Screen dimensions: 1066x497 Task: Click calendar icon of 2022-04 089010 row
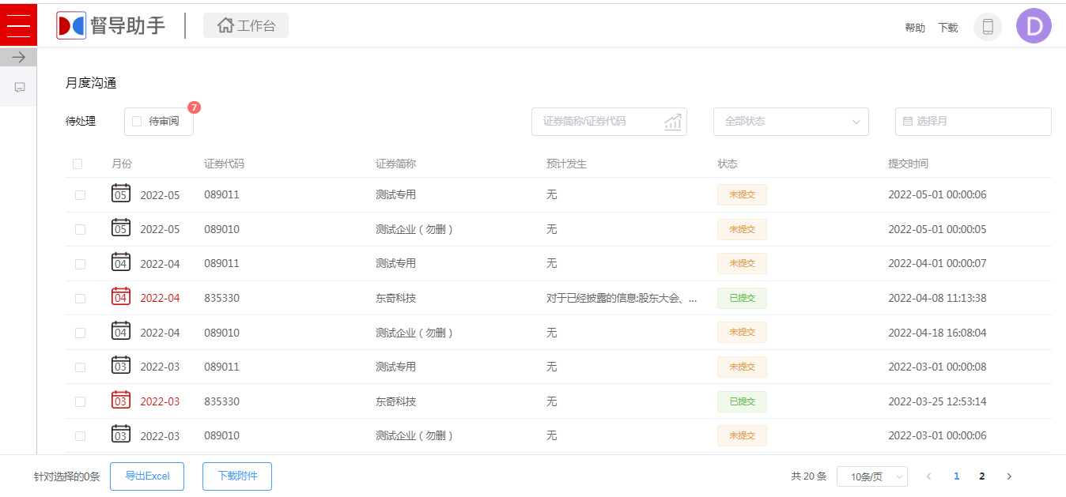click(121, 332)
